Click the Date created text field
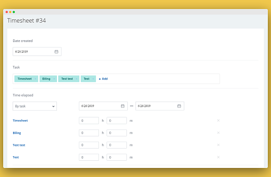Image resolution: width=271 pixels, height=177 pixels. [37, 51]
